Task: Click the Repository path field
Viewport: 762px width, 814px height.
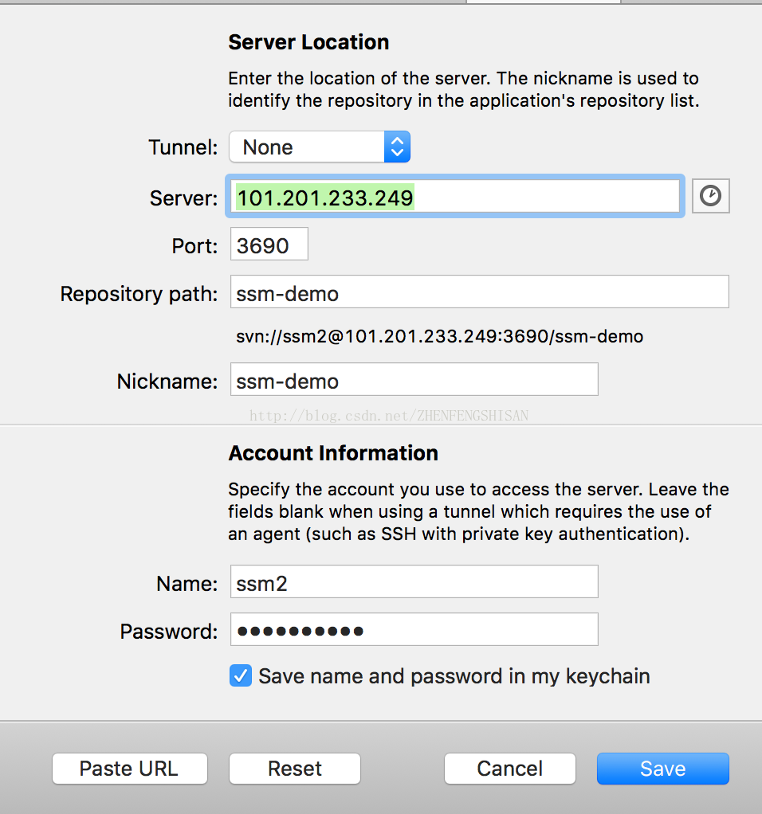Action: (479, 292)
